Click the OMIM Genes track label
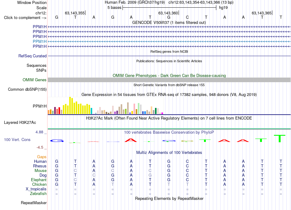This screenshot has height=210, width=291. 35,80
